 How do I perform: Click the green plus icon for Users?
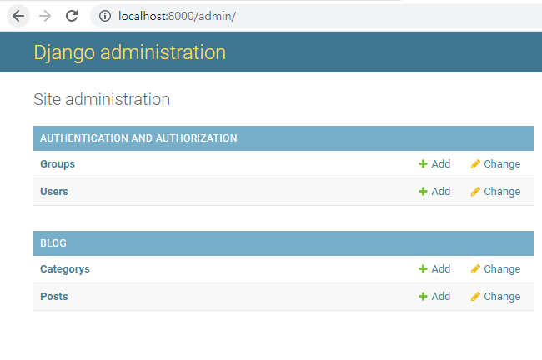[423, 192]
